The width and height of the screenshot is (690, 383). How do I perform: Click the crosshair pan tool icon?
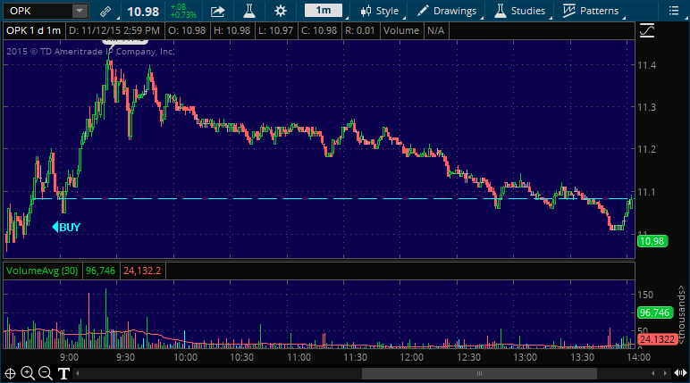[x=10, y=374]
